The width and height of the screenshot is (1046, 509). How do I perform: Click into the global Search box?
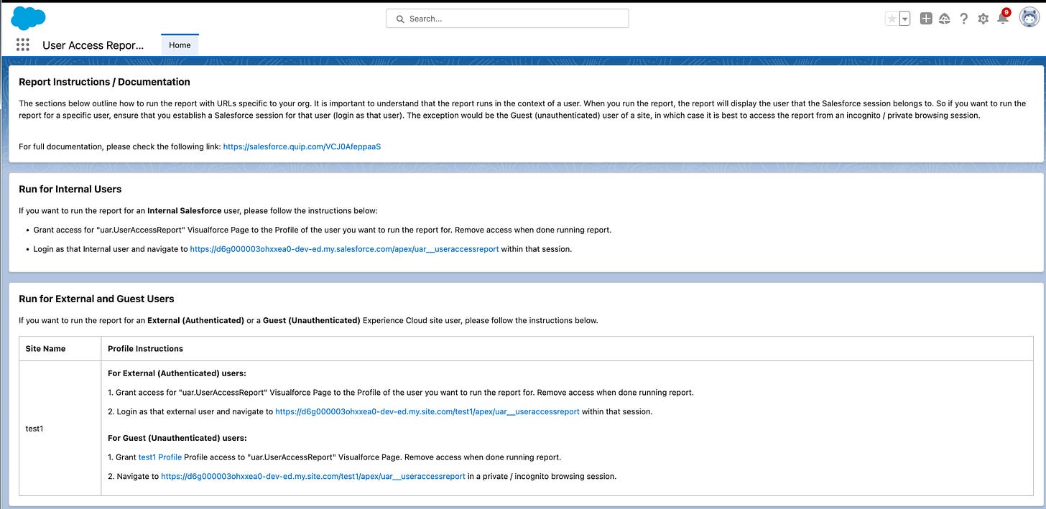[x=507, y=19]
